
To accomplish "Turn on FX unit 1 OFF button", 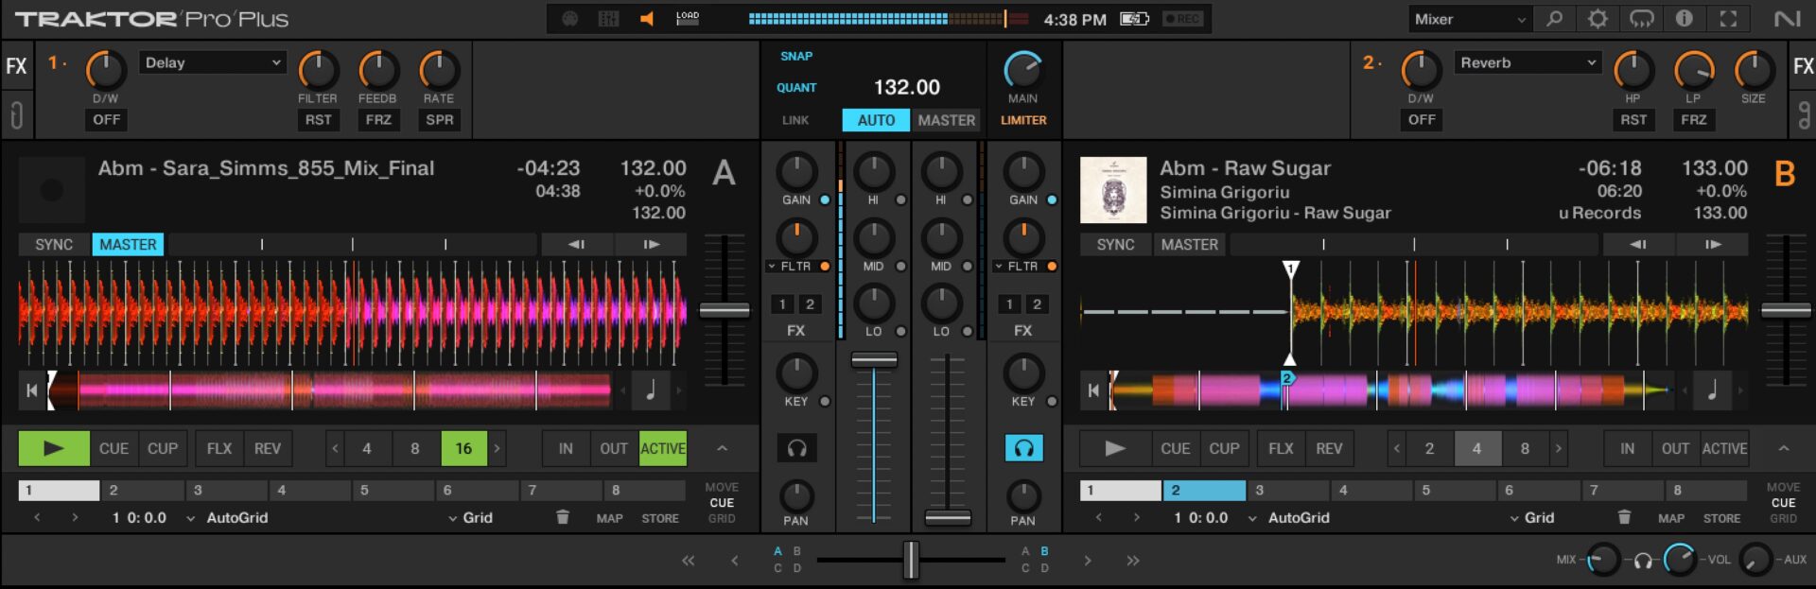I will tap(106, 119).
